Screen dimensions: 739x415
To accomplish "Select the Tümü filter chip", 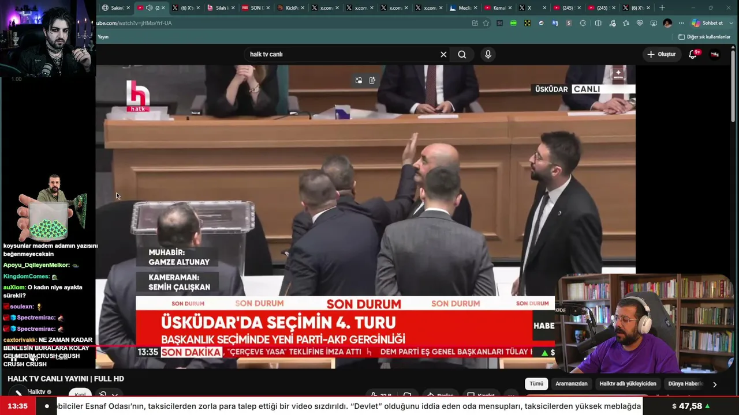I will [x=536, y=384].
